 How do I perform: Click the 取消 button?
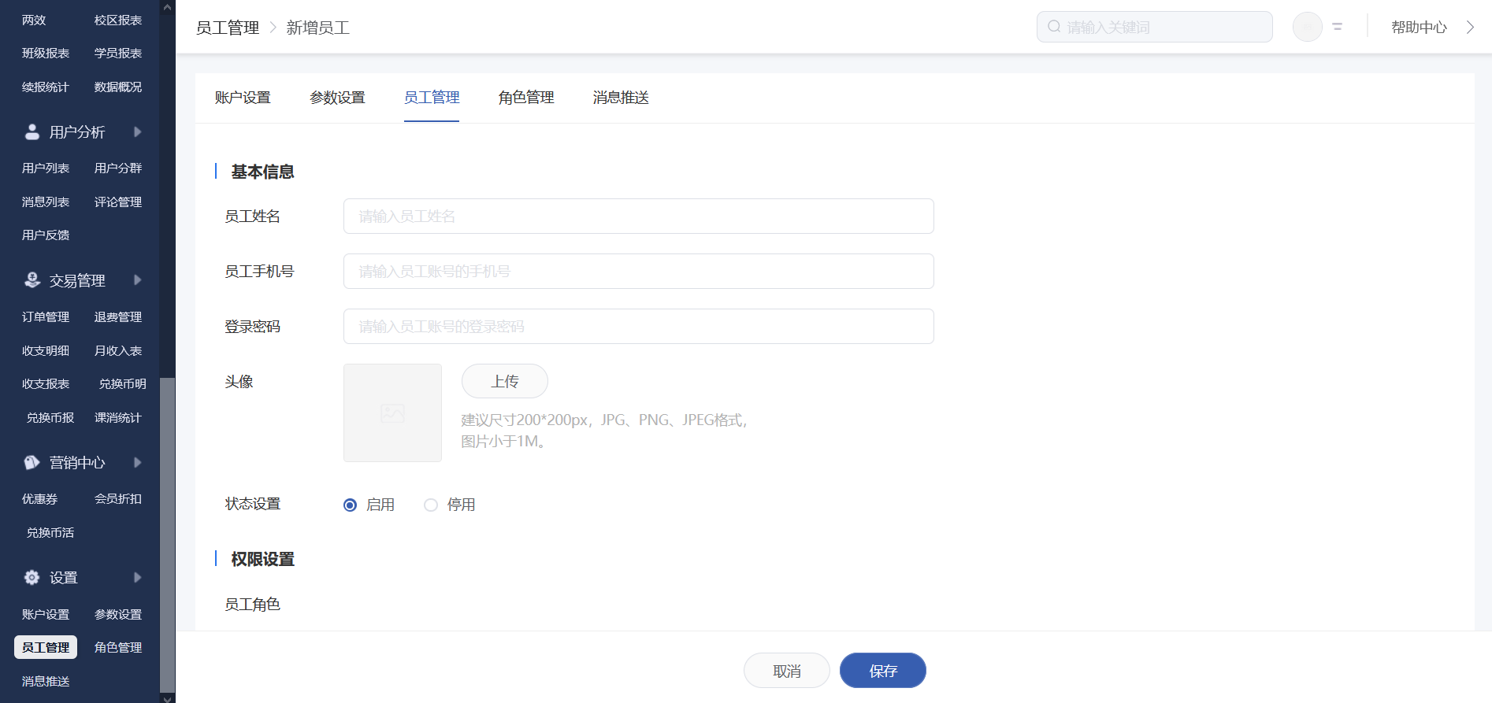coord(787,671)
